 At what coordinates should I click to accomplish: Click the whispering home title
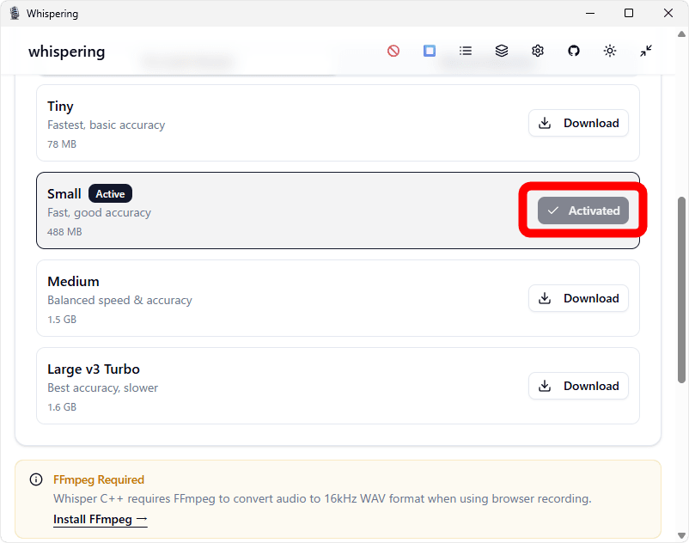click(66, 52)
